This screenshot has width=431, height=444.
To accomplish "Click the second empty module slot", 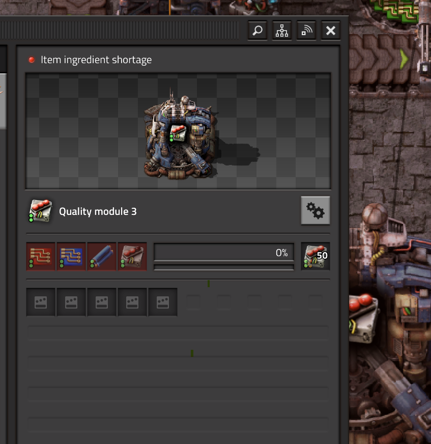I will point(71,302).
